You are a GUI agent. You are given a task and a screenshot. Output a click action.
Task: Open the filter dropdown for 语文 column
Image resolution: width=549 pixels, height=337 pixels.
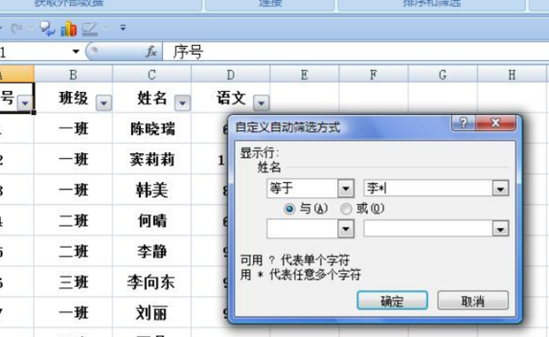(x=261, y=103)
